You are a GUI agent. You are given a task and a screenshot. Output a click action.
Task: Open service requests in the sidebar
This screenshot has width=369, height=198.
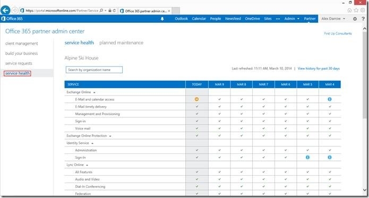click(19, 63)
